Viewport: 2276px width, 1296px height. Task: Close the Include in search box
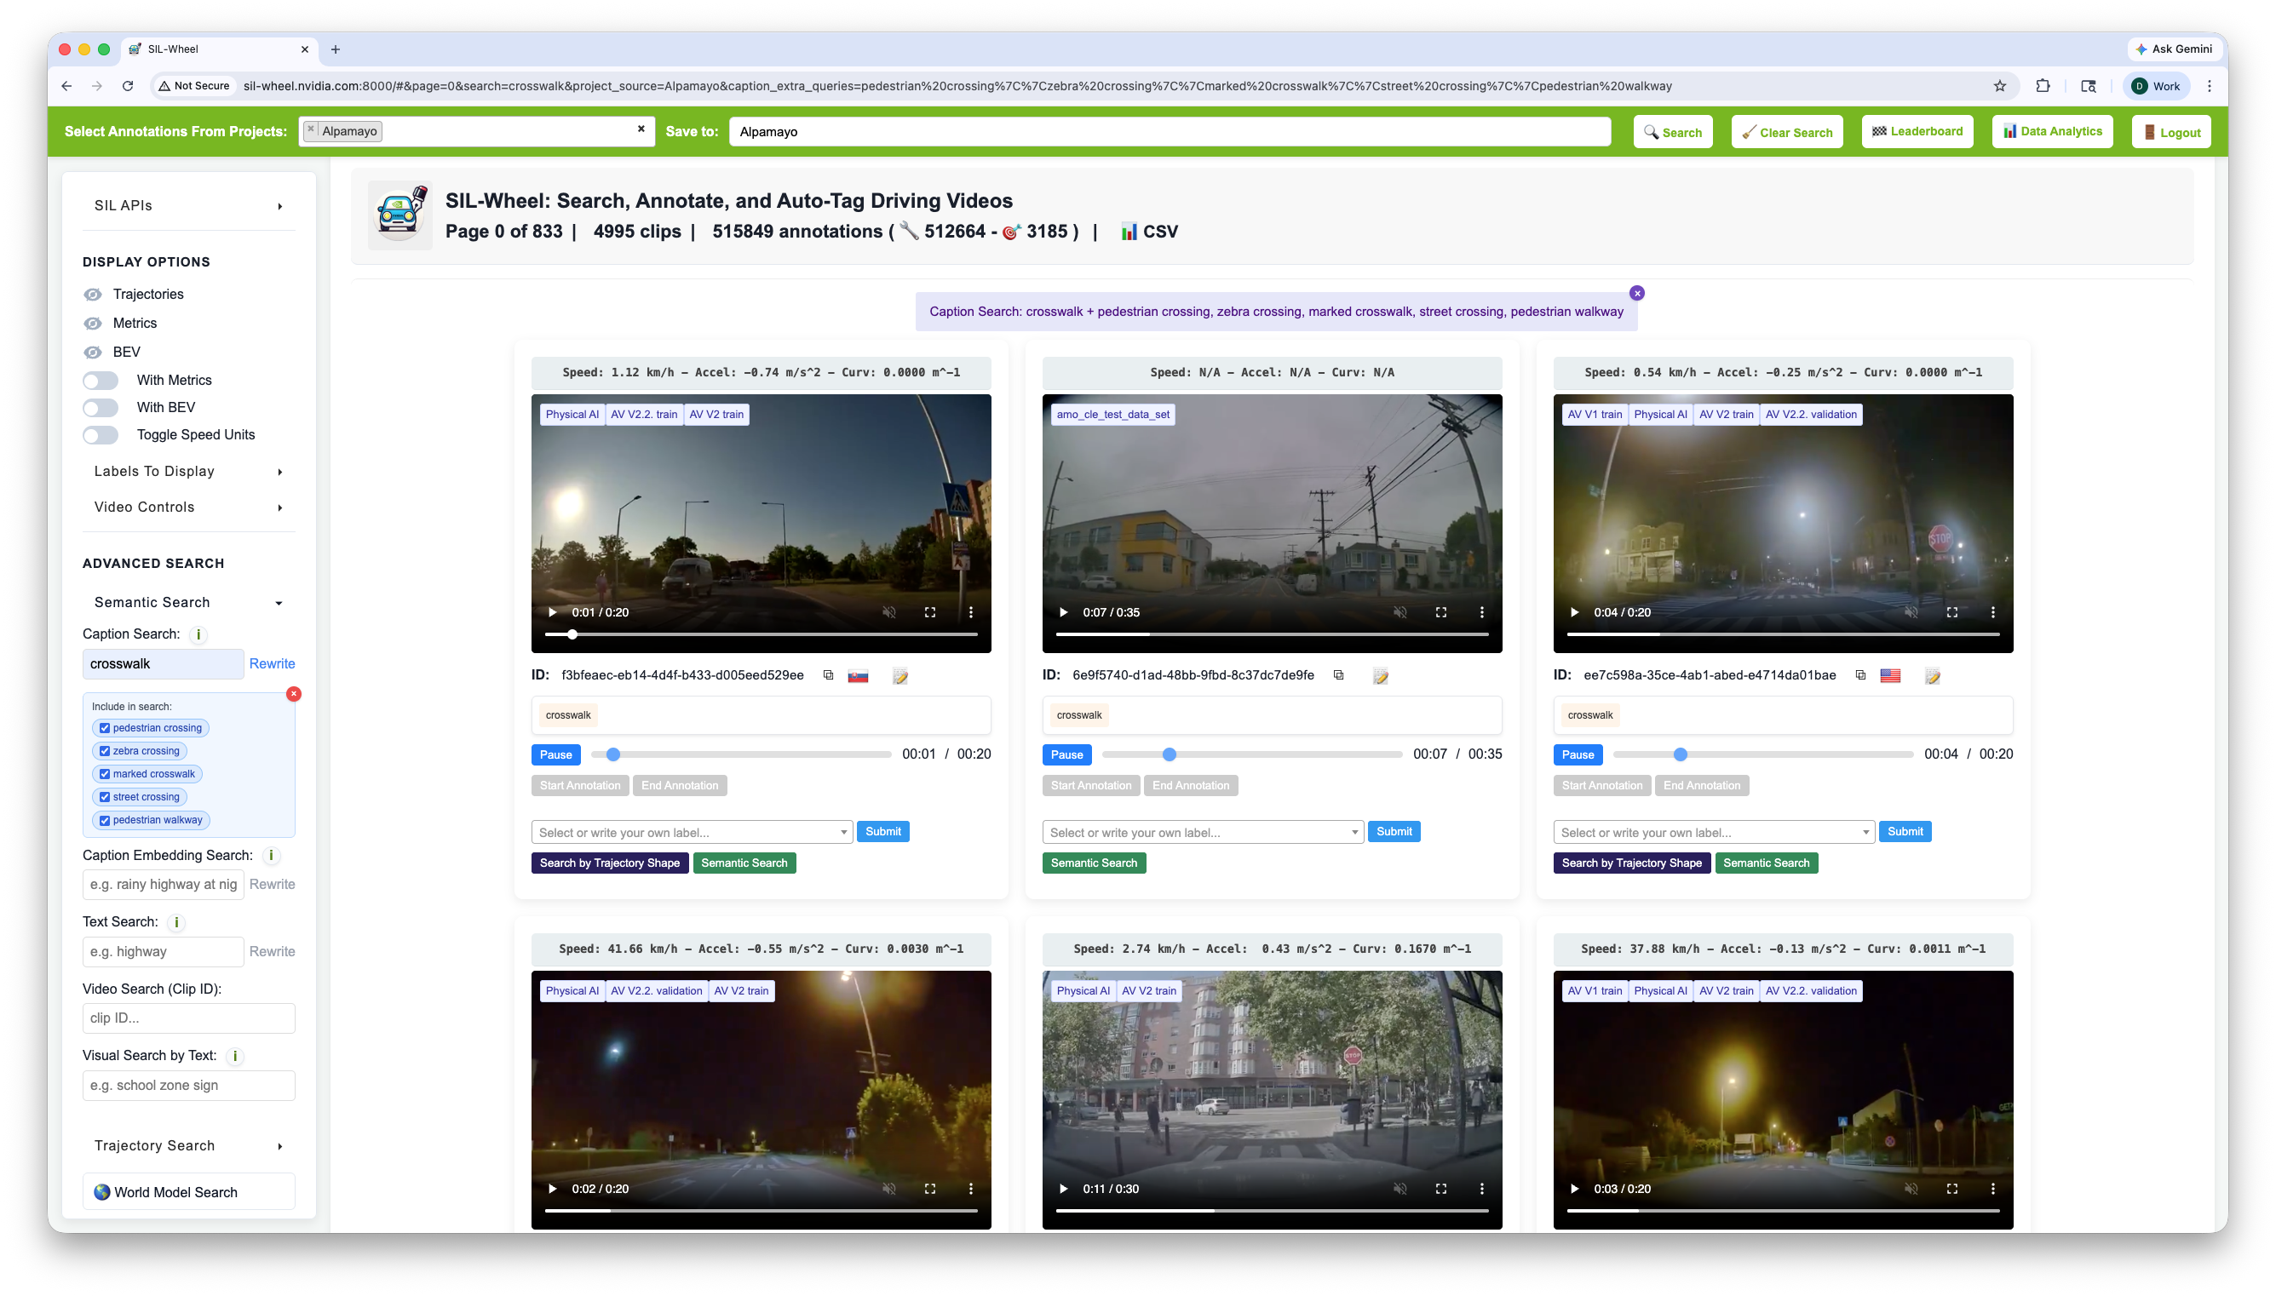[x=294, y=694]
